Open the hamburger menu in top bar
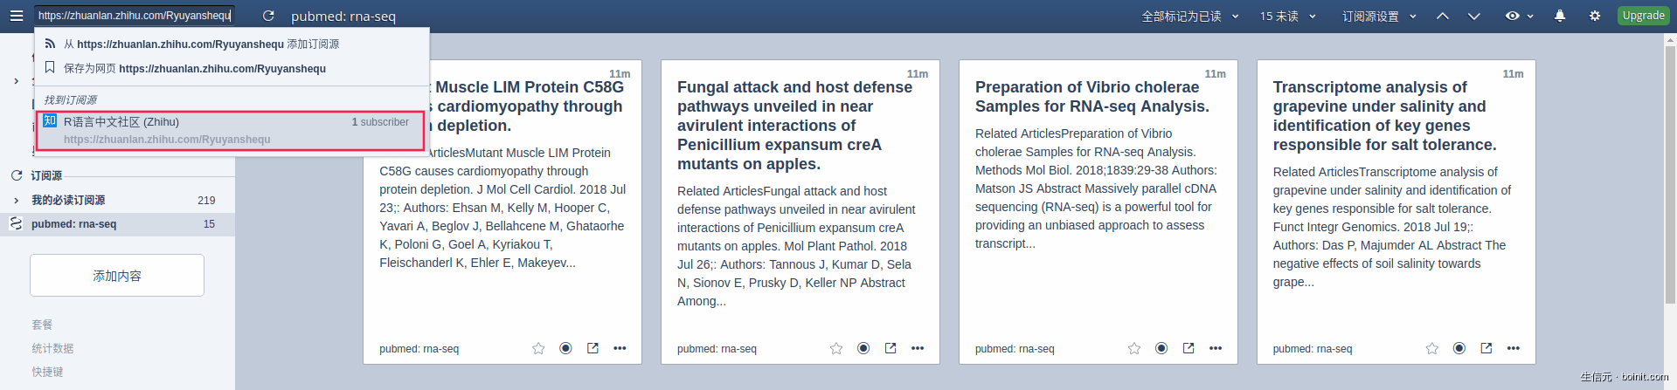 tap(16, 16)
